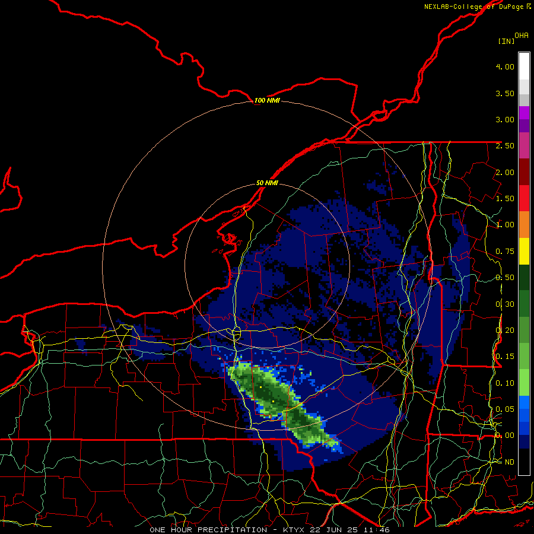Click the 50 NMI range ring label

266,183
